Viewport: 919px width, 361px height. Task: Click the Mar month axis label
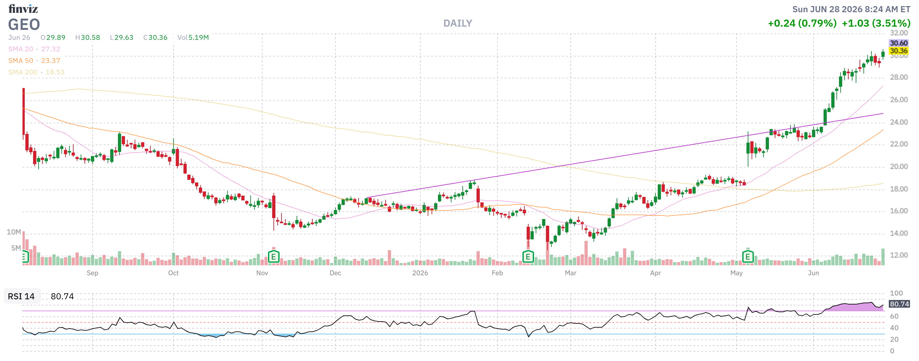[570, 273]
